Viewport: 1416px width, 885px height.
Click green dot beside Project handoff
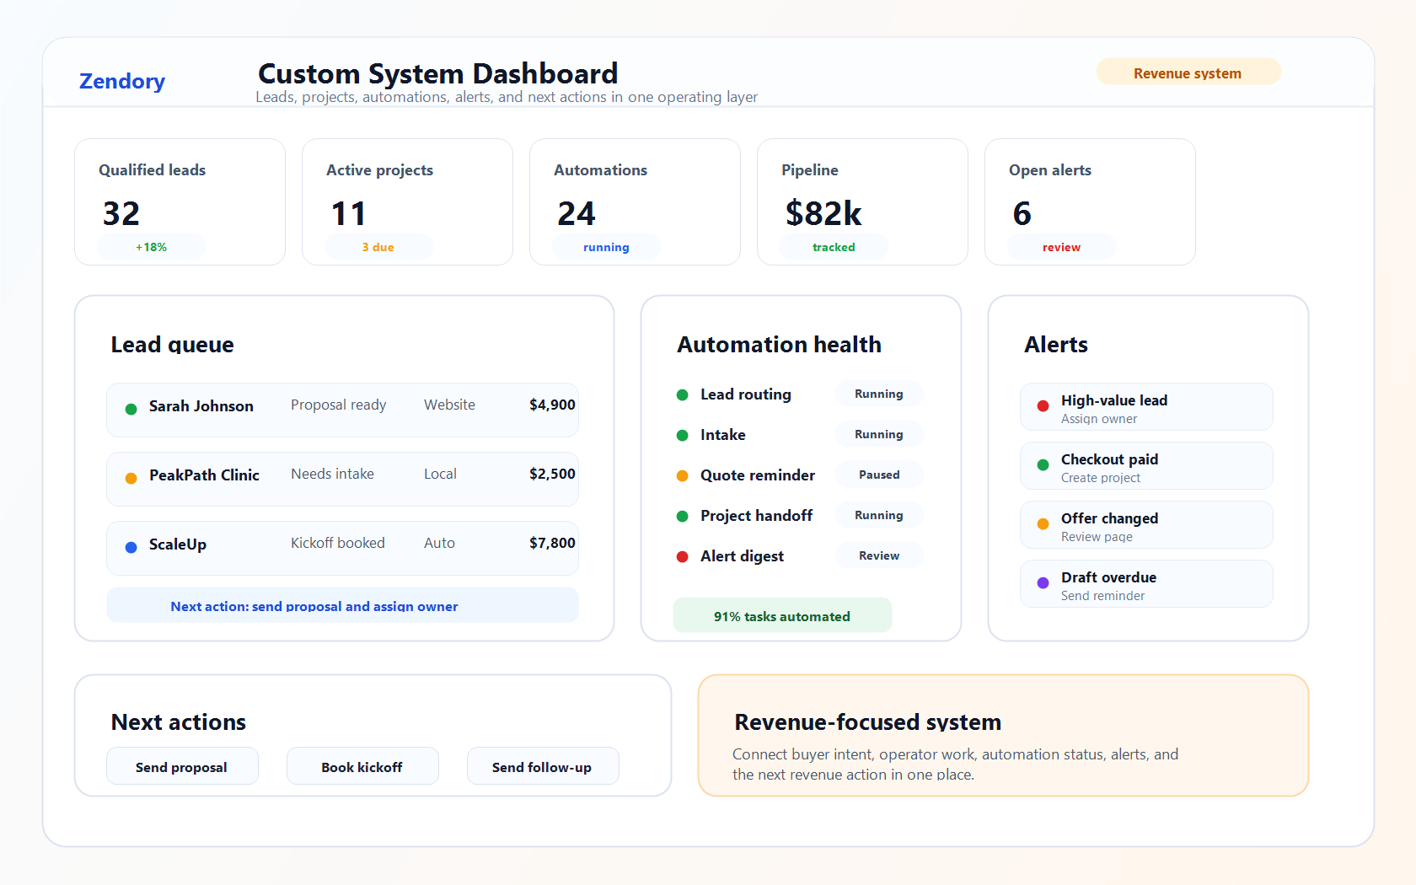click(682, 516)
